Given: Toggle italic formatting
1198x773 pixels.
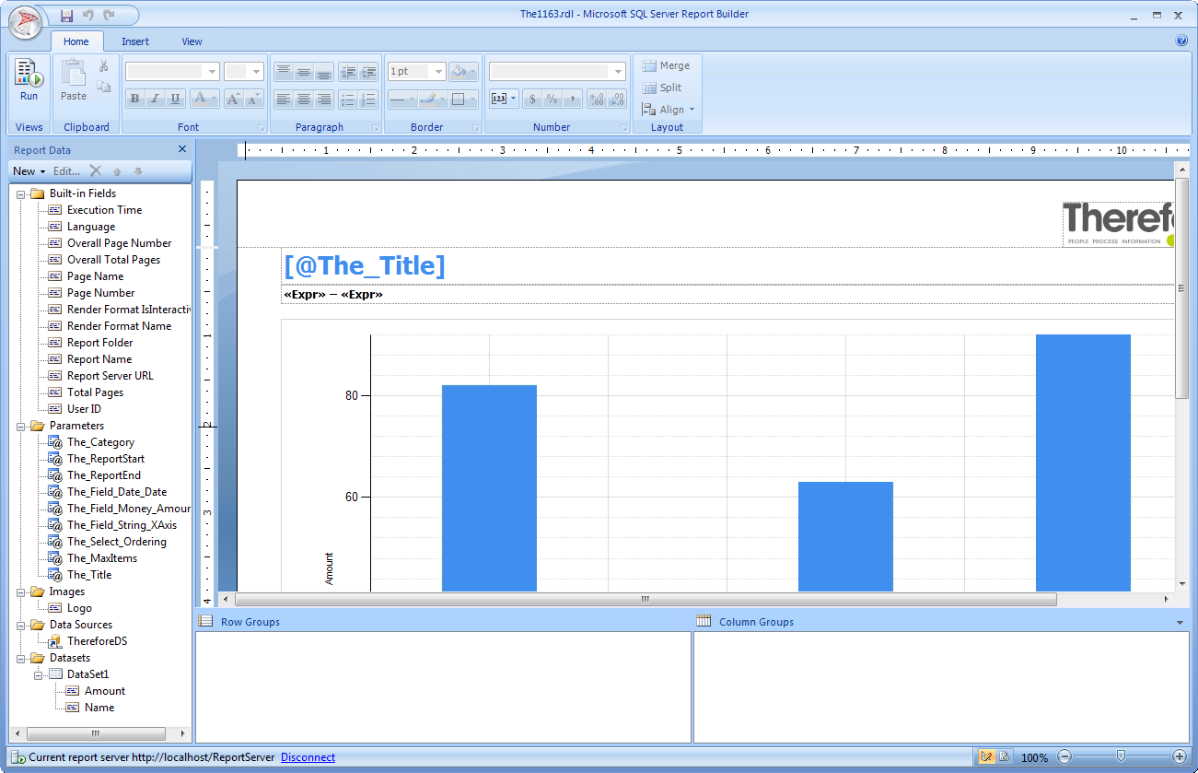Looking at the screenshot, I should [x=154, y=99].
